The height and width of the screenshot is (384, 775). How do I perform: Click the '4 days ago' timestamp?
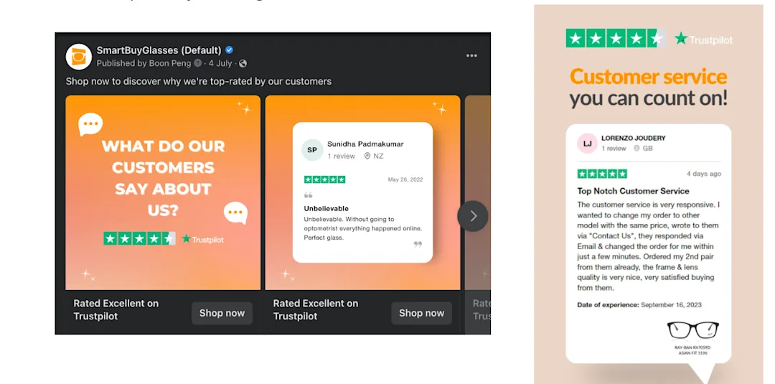(x=704, y=174)
